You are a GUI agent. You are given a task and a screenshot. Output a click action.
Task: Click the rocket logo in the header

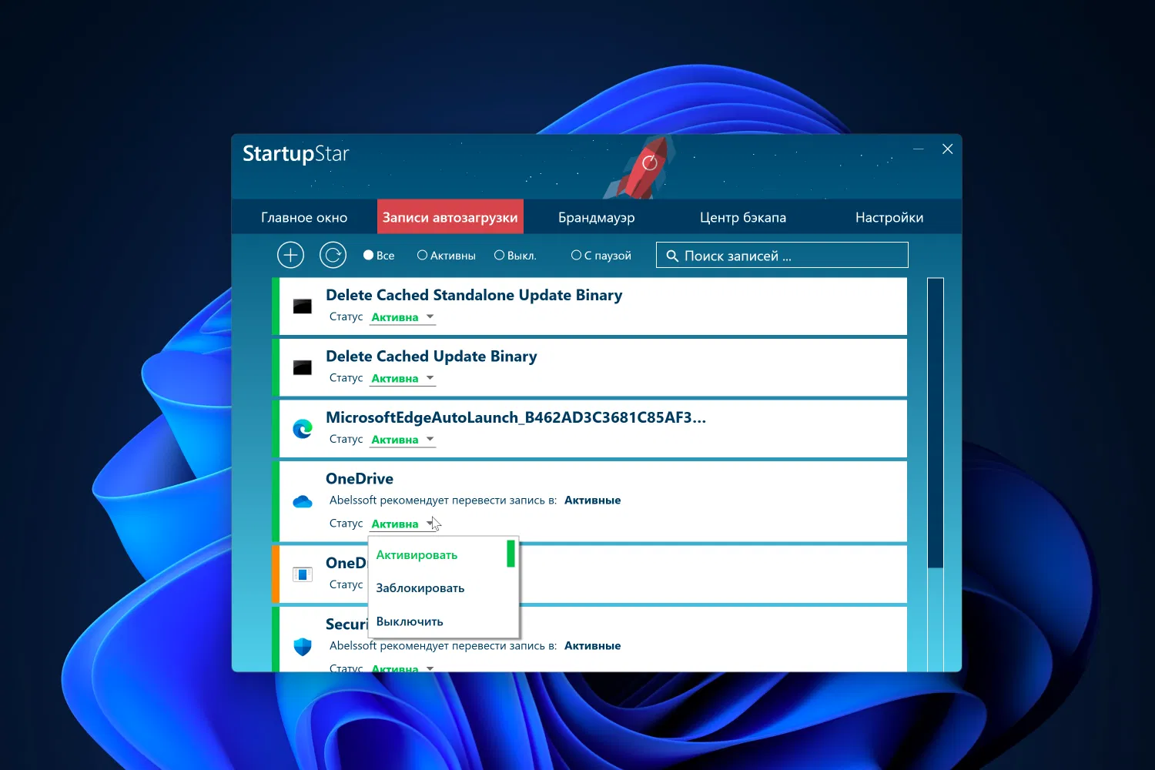[642, 167]
